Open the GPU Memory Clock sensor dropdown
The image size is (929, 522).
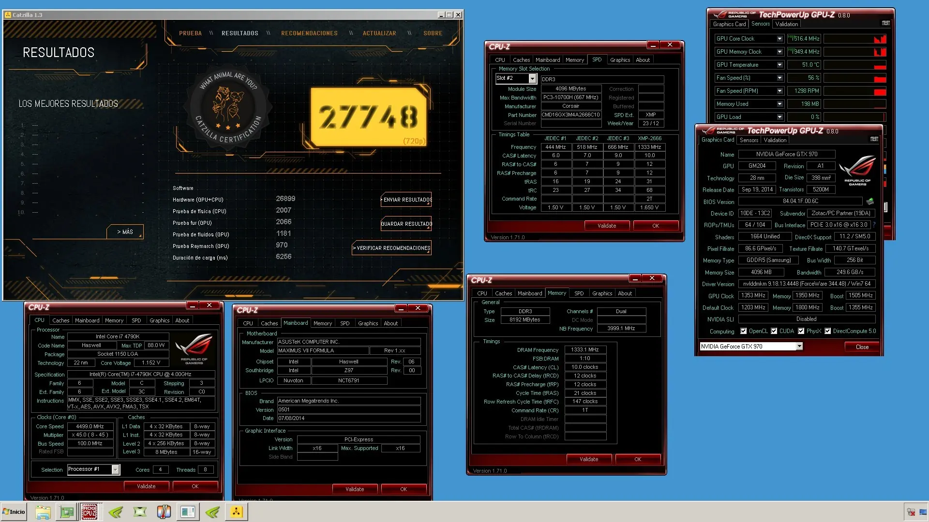tap(779, 52)
